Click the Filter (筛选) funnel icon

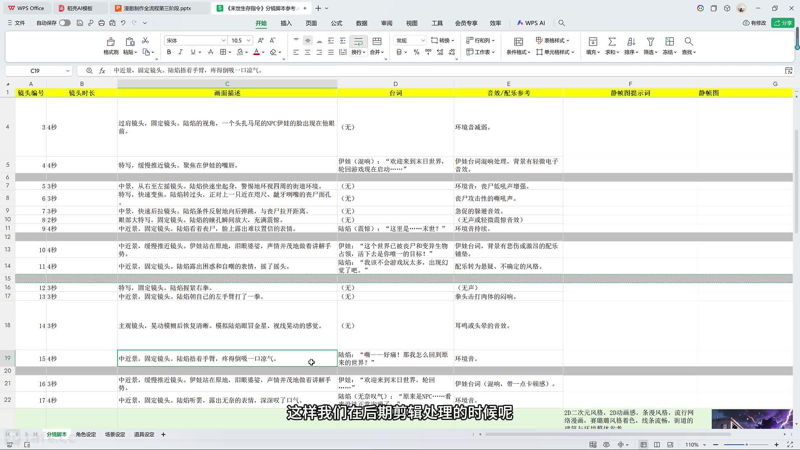pos(650,42)
